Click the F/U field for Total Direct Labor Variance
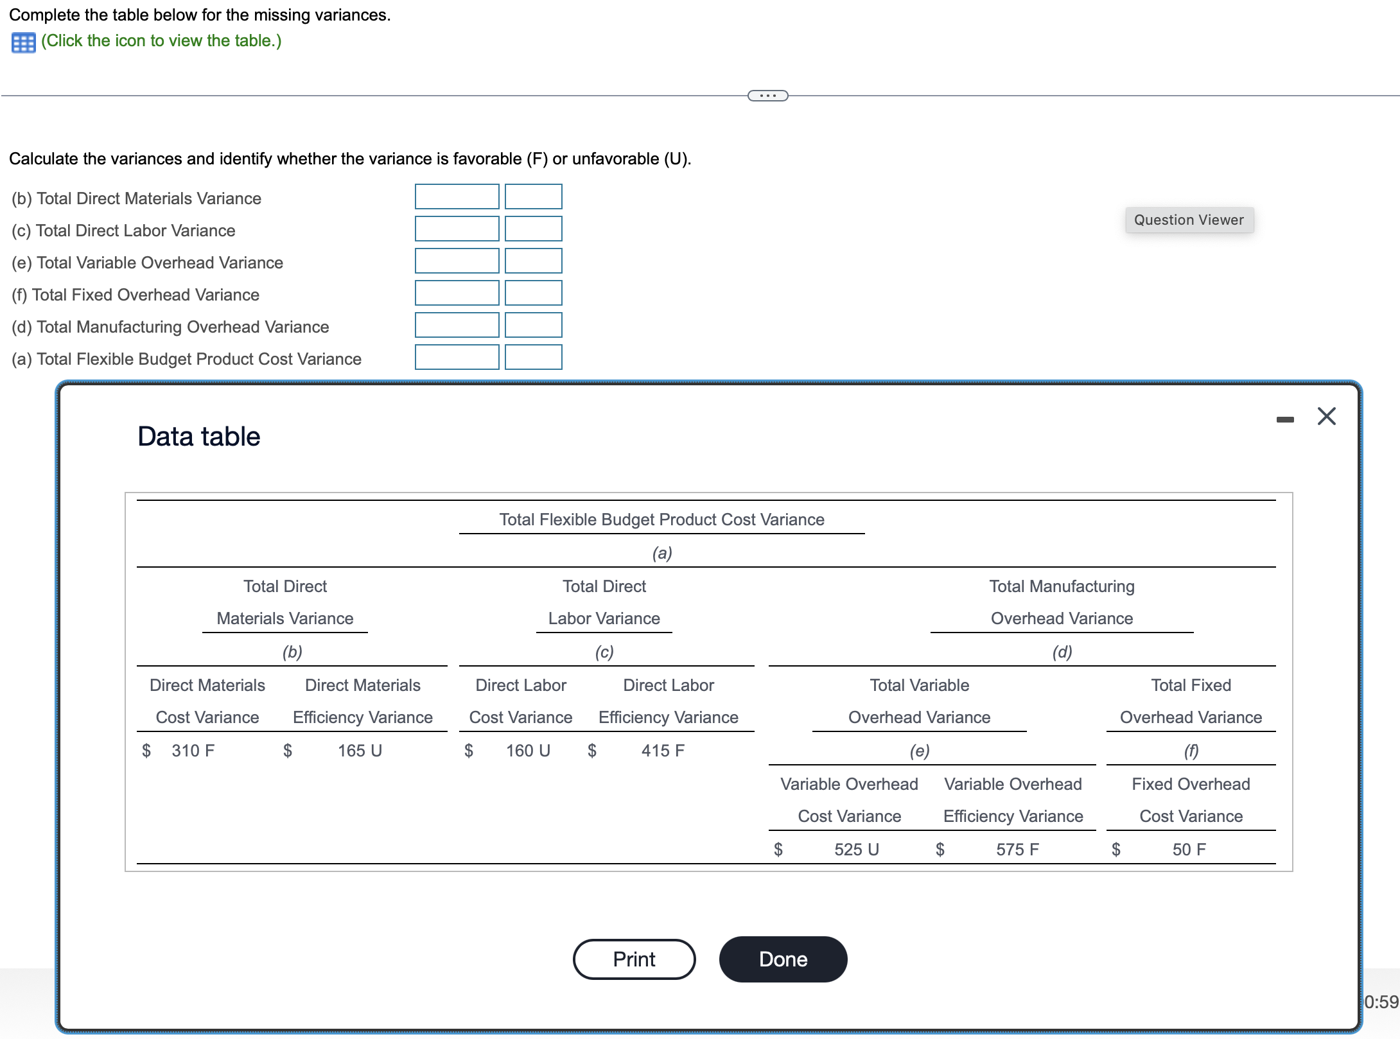This screenshot has height=1039, width=1400. point(534,229)
